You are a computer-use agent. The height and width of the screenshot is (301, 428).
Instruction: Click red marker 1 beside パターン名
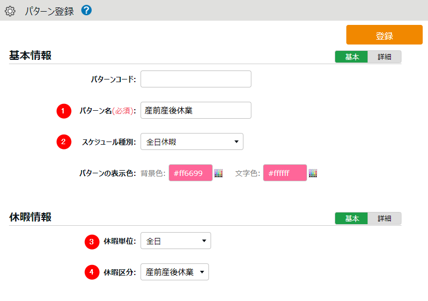pos(64,110)
